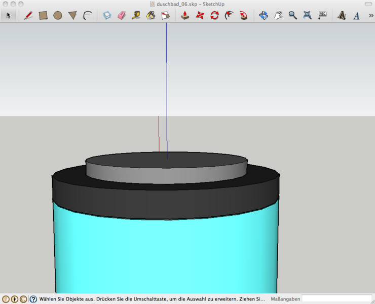
Task: Click the Make Component icon
Action: pos(107,15)
